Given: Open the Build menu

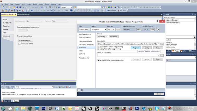Looking at the screenshot, I should click(35, 4).
